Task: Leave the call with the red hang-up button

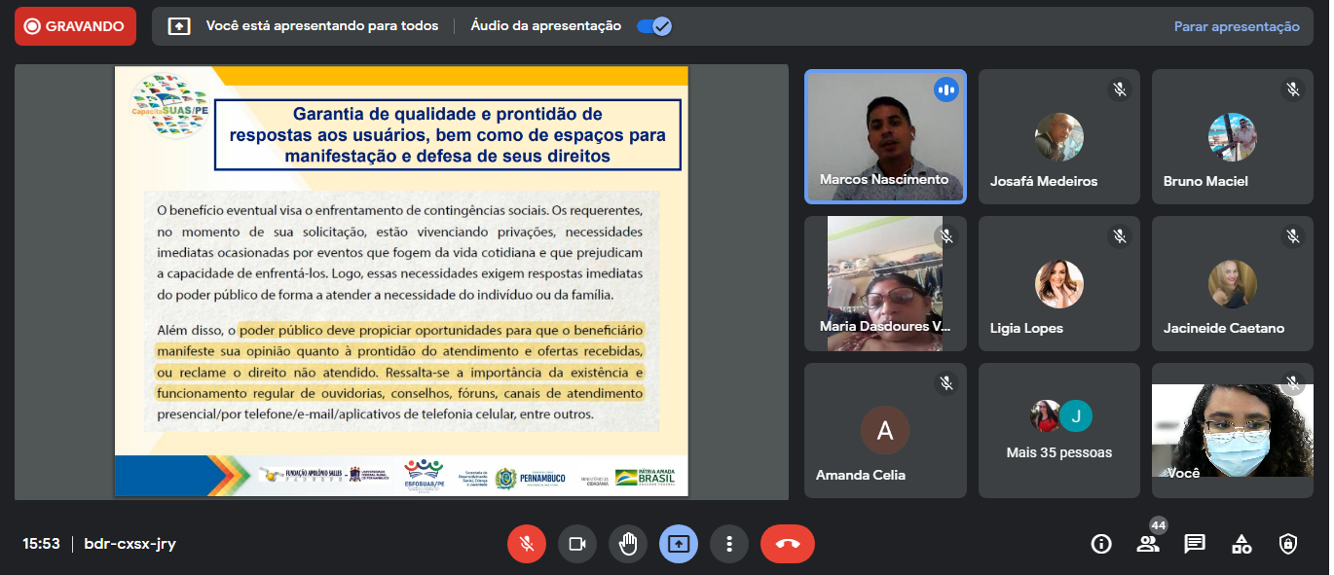Action: click(x=787, y=544)
